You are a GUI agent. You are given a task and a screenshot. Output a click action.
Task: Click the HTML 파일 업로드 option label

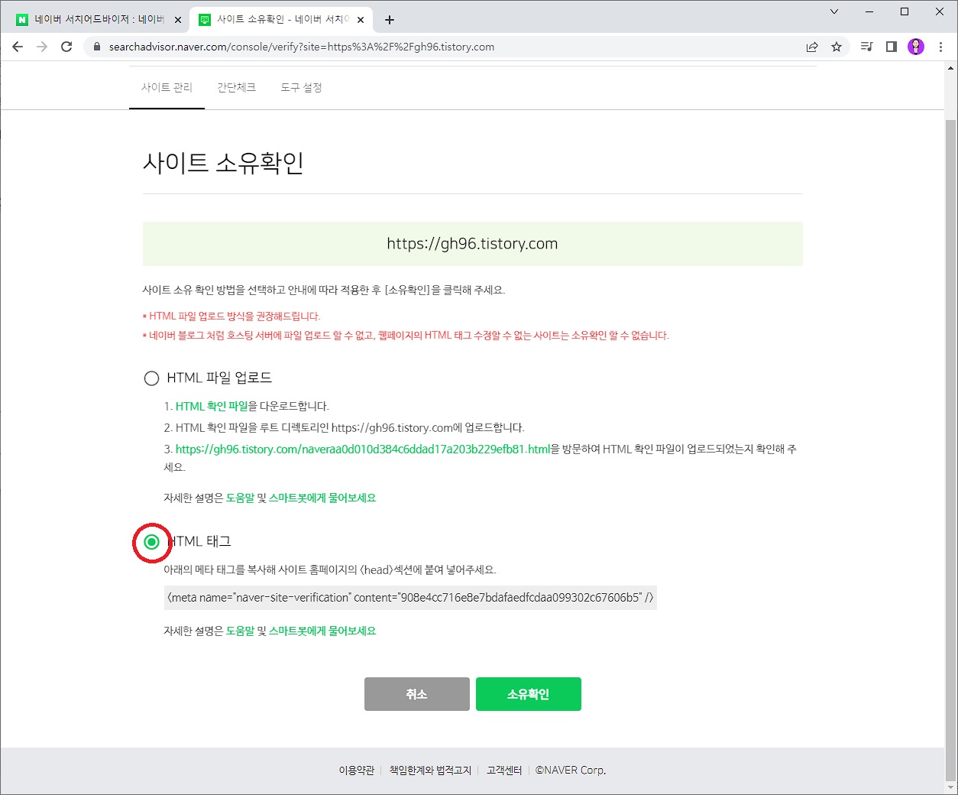[219, 378]
